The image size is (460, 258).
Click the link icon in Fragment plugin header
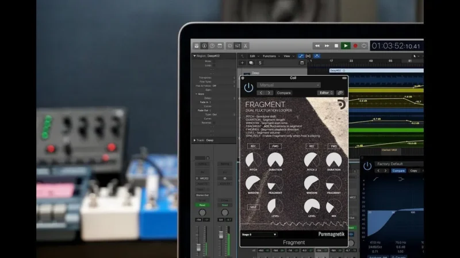pos(340,92)
